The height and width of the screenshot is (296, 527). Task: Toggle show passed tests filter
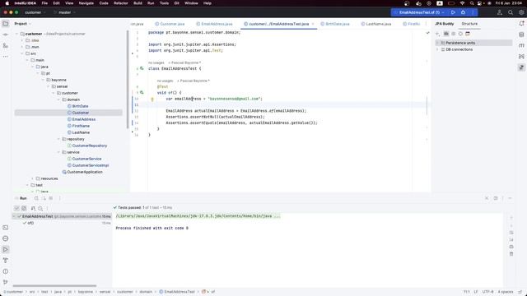pyautogui.click(x=16, y=208)
